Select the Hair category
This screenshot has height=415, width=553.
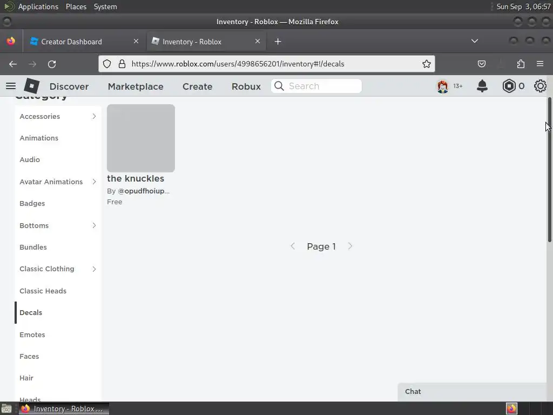(x=26, y=378)
